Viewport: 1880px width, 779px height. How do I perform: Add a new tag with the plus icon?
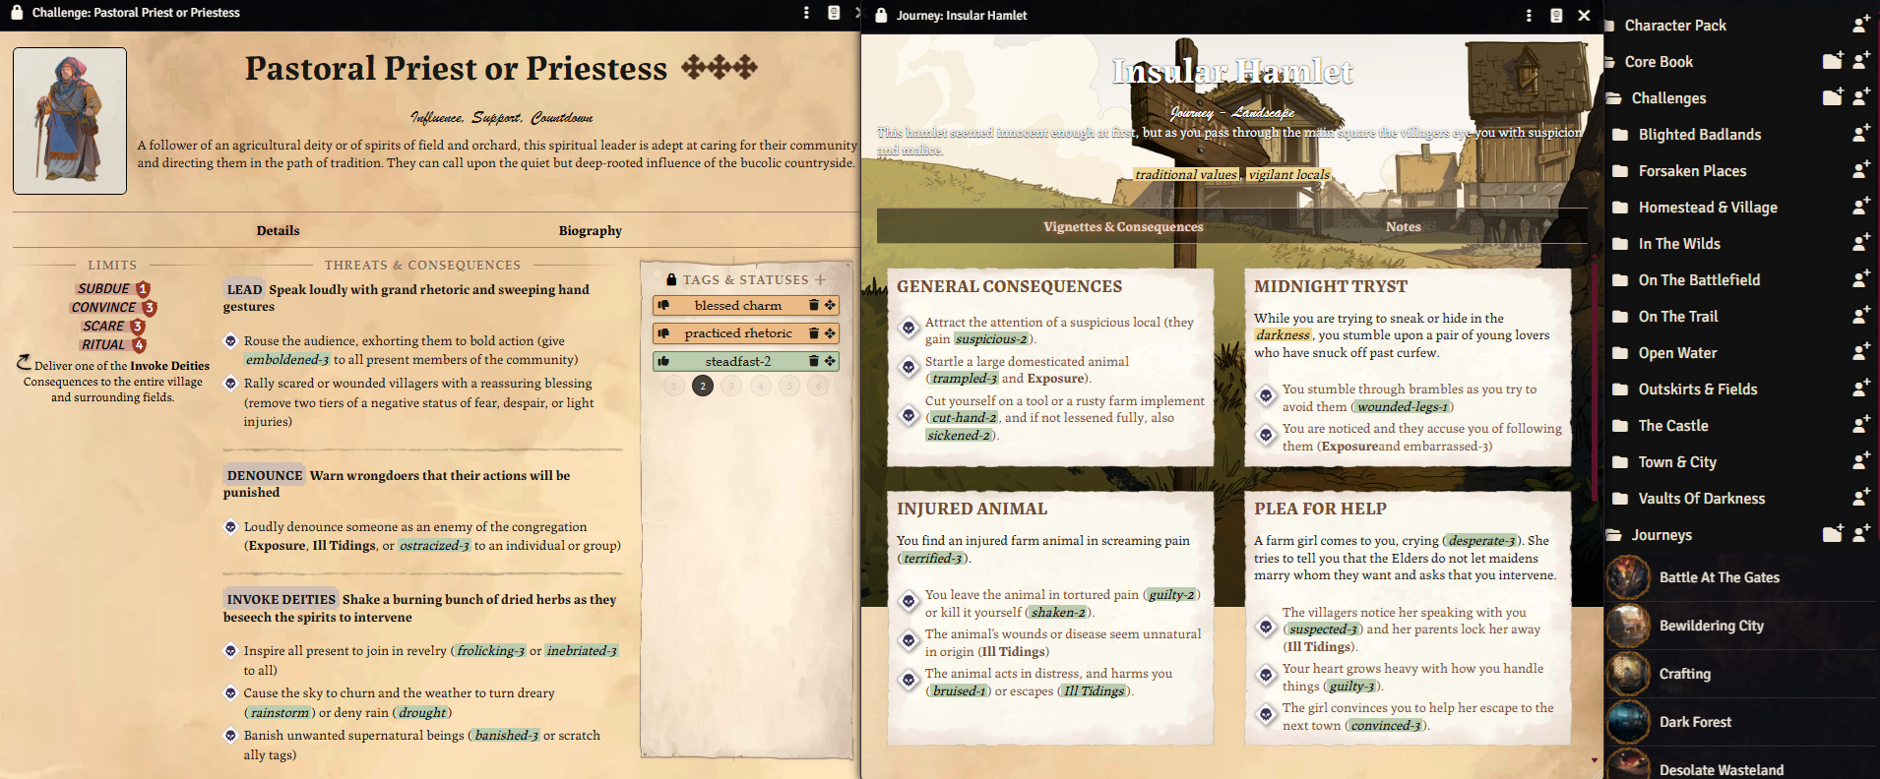(820, 279)
